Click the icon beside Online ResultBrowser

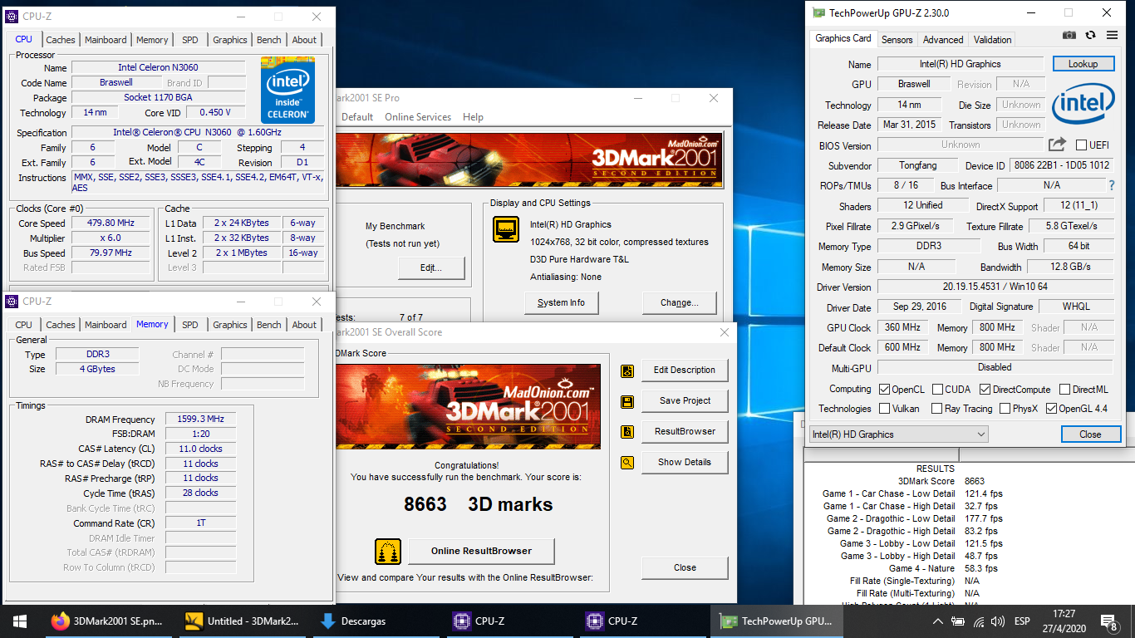[x=388, y=552]
